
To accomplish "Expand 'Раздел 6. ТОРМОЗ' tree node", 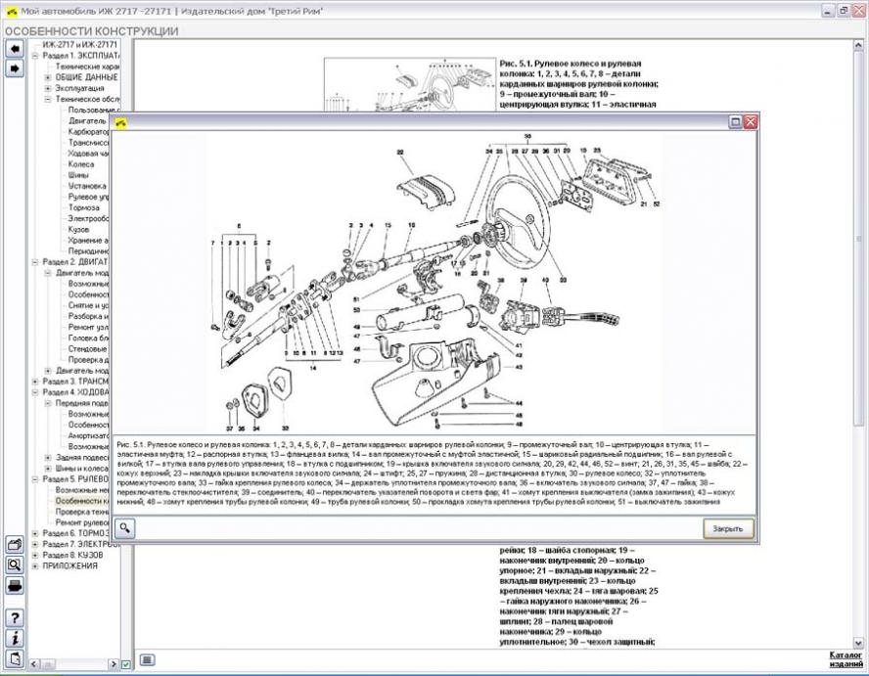I will (x=35, y=533).
